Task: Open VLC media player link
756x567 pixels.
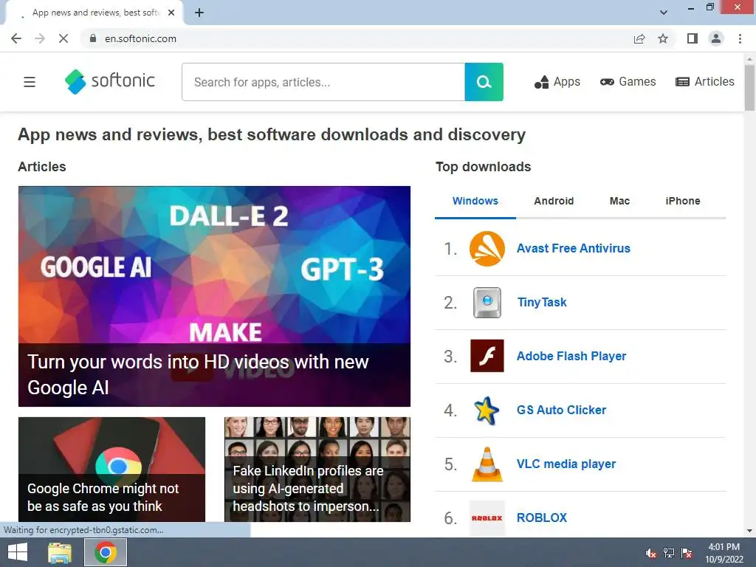Action: point(566,464)
